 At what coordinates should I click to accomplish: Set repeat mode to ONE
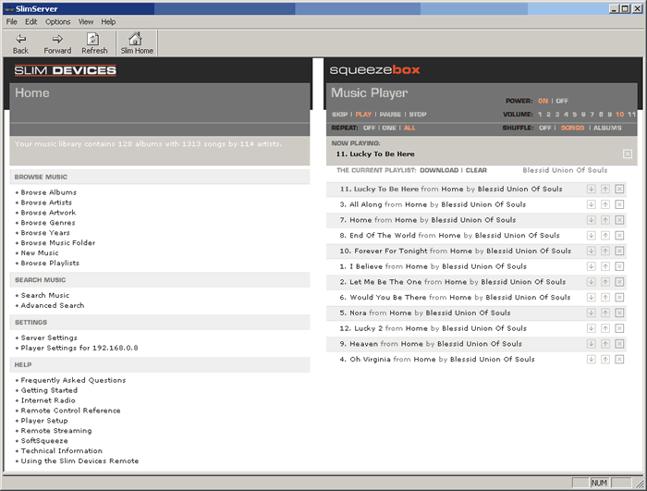388,128
